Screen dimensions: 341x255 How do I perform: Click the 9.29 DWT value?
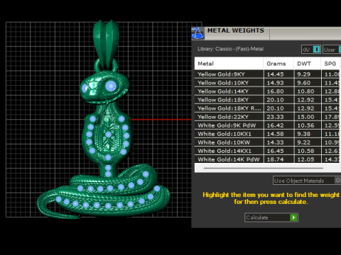tap(304, 74)
